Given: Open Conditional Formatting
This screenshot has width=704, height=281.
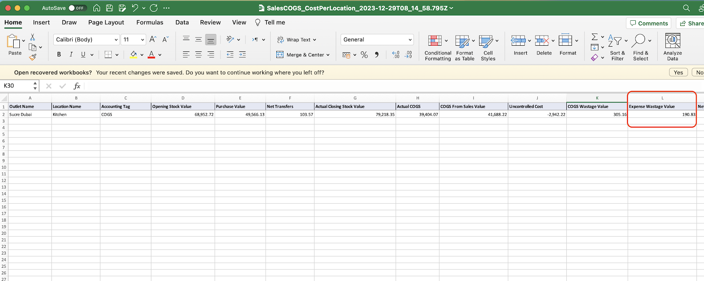Looking at the screenshot, I should (437, 47).
